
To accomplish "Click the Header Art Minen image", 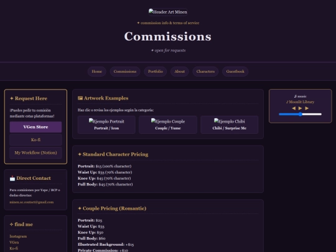I will pyautogui.click(x=168, y=12).
